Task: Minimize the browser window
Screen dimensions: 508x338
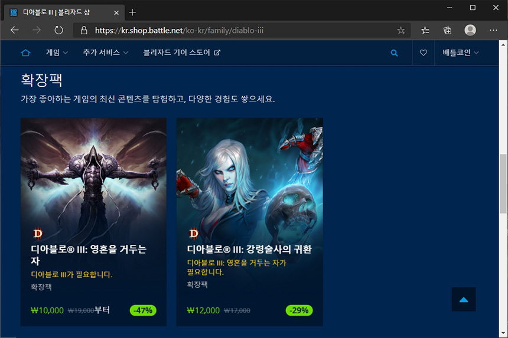Action: coord(450,8)
